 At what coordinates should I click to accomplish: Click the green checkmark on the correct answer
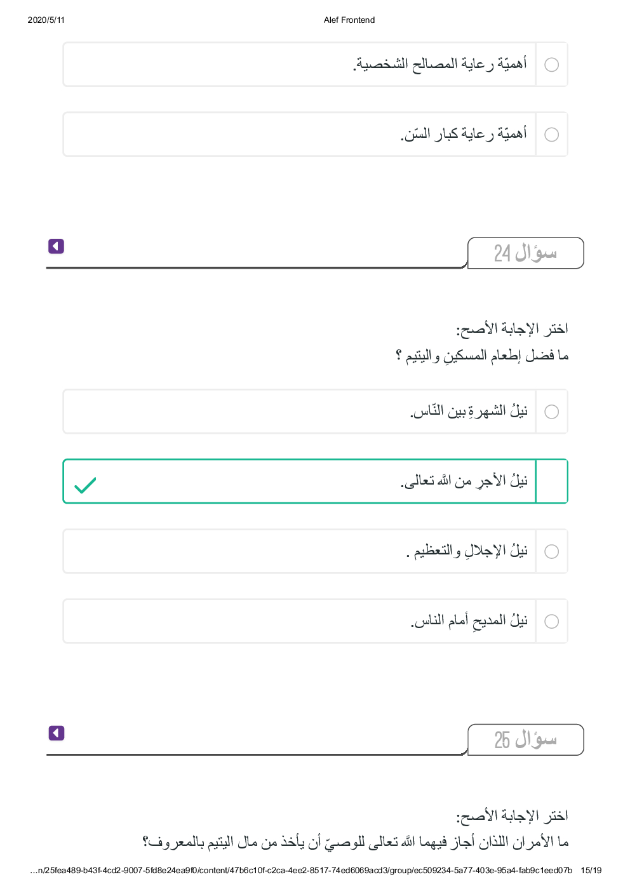pyautogui.click(x=85, y=485)
